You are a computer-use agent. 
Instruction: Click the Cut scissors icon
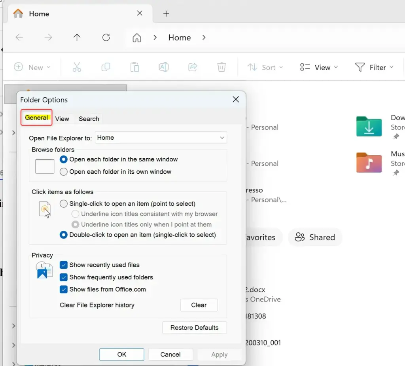[77, 67]
